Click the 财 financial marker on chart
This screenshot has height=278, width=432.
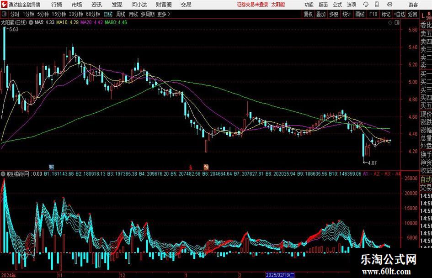pyautogui.click(x=52, y=167)
